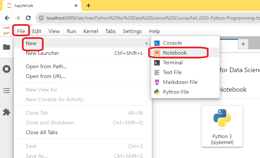Go back with the browser back arrow

click(x=7, y=18)
